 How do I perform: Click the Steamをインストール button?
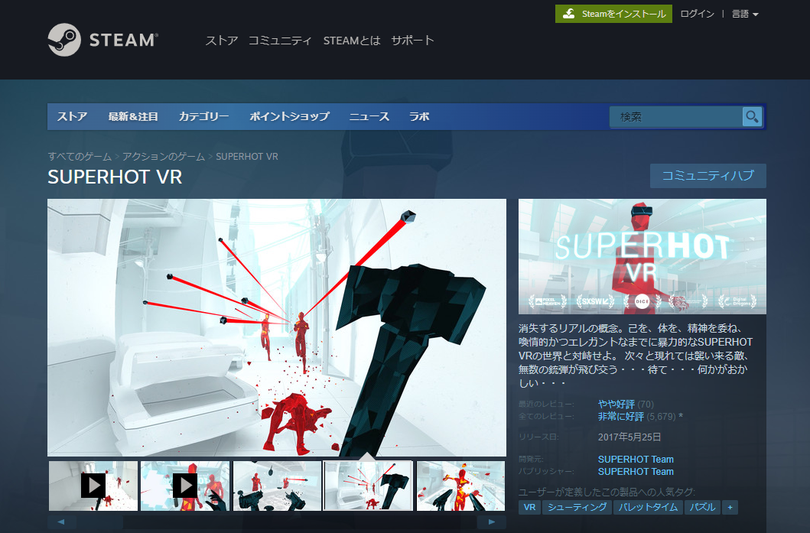pyautogui.click(x=613, y=14)
